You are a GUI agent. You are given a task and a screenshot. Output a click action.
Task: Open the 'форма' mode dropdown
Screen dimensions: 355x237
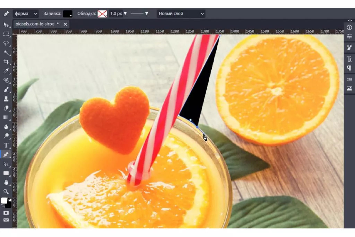point(26,14)
